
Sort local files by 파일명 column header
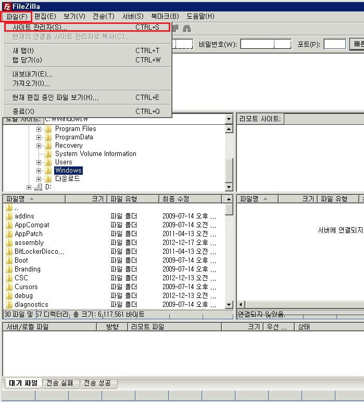coord(31,199)
